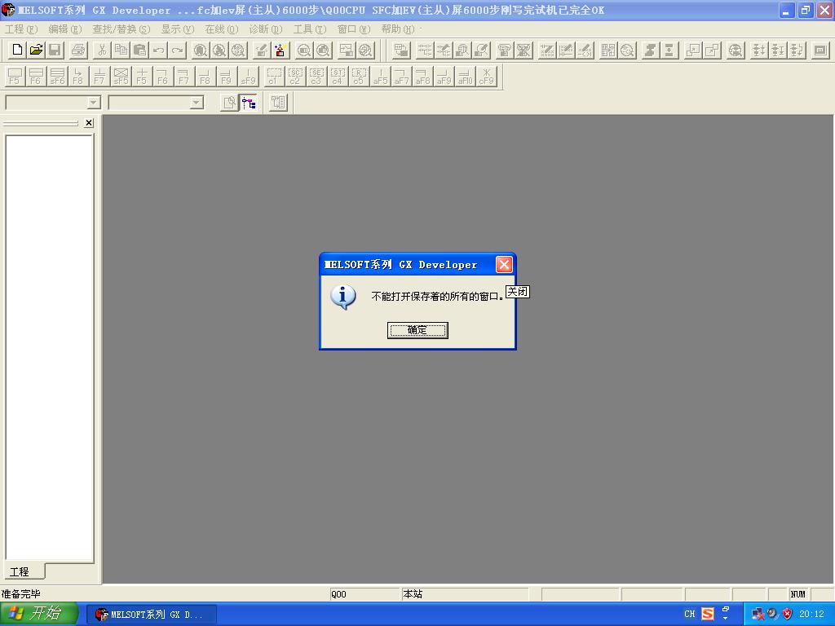Click the Print icon in toolbar
This screenshot has height=626, width=835.
click(78, 50)
